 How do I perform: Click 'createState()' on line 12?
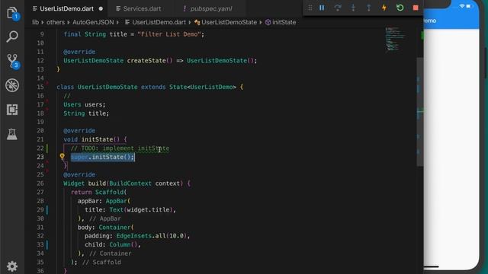pyautogui.click(x=149, y=61)
